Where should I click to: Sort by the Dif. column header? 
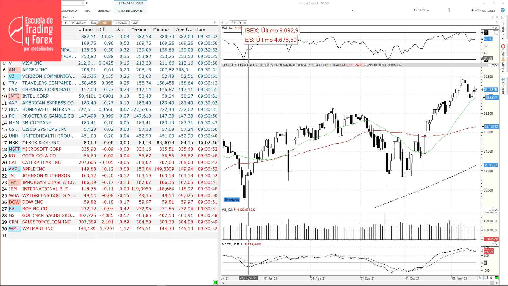click(x=105, y=29)
